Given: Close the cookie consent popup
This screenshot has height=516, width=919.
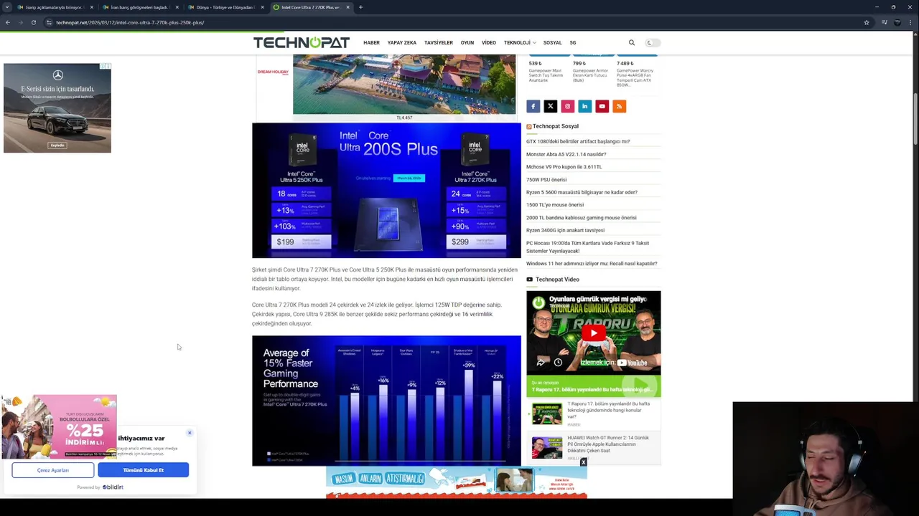Looking at the screenshot, I should (x=190, y=433).
